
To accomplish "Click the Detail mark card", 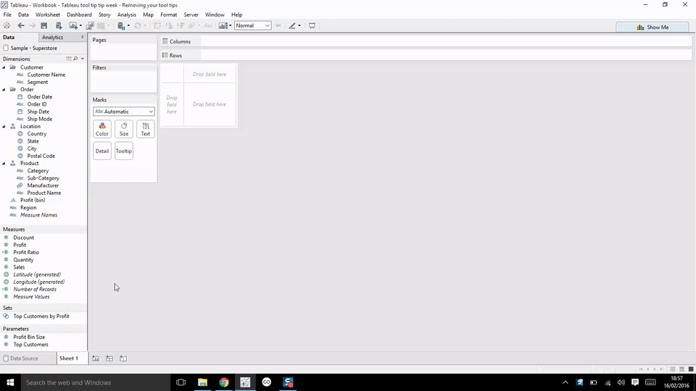I will pyautogui.click(x=102, y=151).
